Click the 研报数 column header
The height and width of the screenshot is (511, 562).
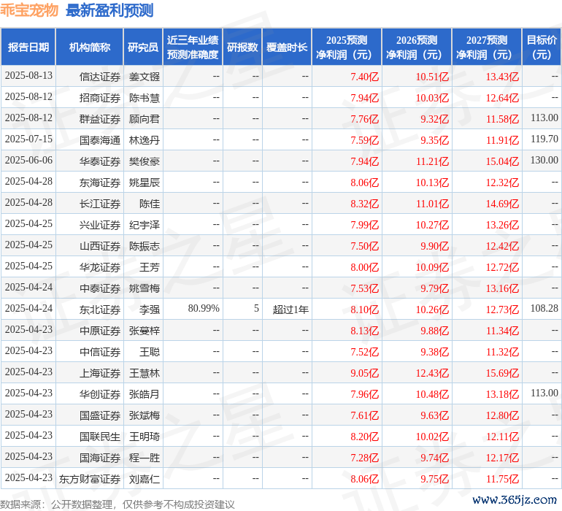242,47
